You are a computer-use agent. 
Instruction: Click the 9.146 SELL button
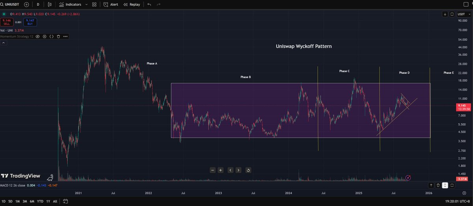pos(7,22)
